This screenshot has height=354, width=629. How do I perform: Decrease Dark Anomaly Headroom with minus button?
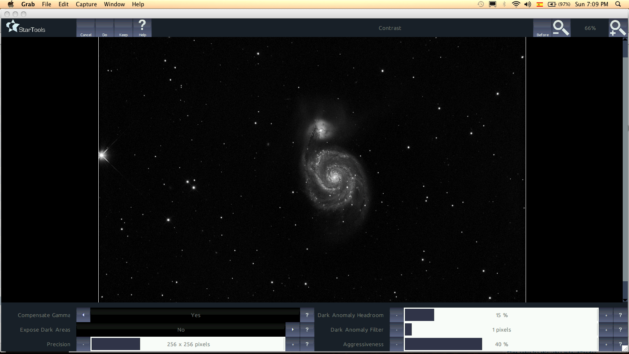tap(397, 315)
